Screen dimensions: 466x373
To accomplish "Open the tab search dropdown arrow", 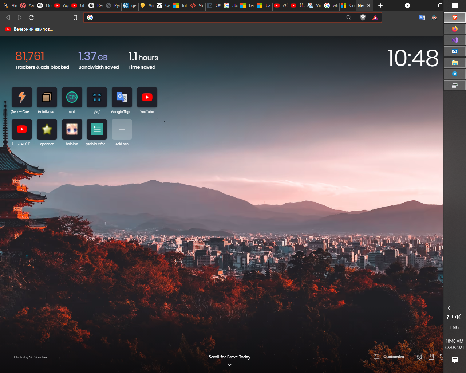I will (407, 5).
